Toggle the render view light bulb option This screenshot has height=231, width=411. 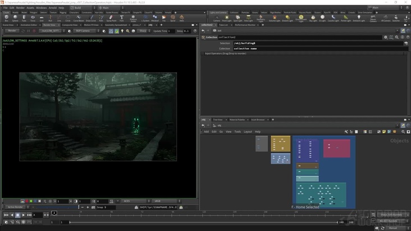click(x=122, y=31)
